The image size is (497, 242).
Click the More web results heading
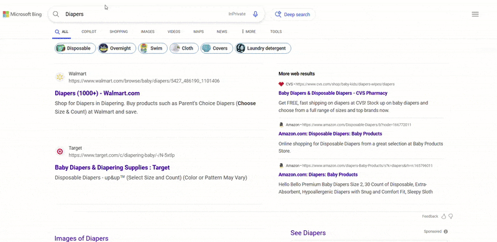tap(297, 74)
